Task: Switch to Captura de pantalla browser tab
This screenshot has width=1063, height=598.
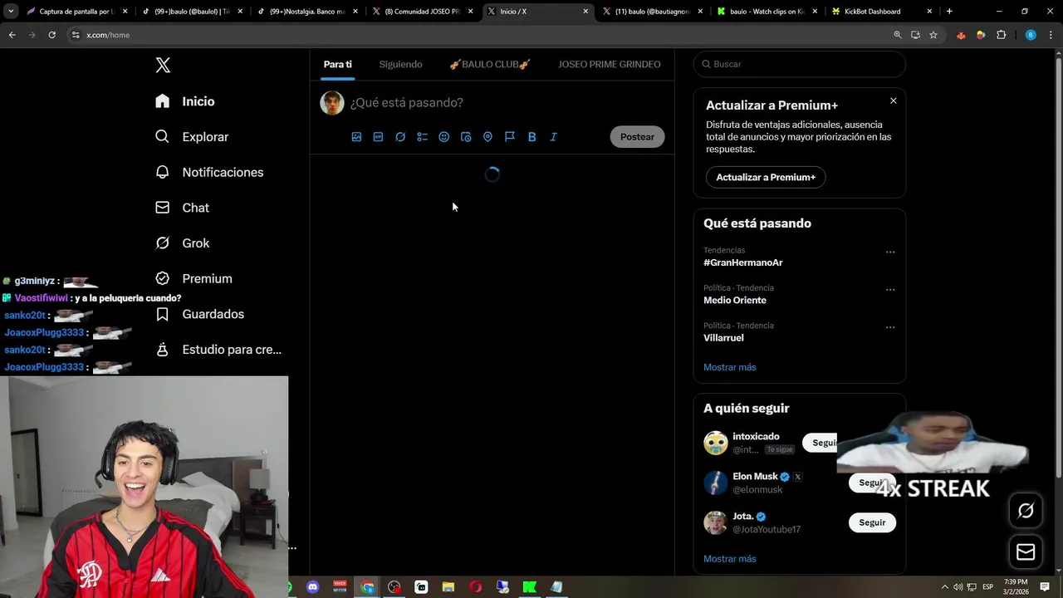Action: 76,12
